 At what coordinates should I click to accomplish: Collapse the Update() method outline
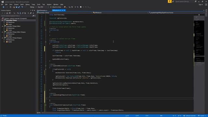(x=45, y=42)
